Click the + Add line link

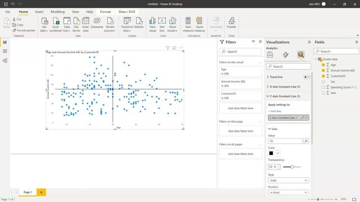[x=275, y=111]
